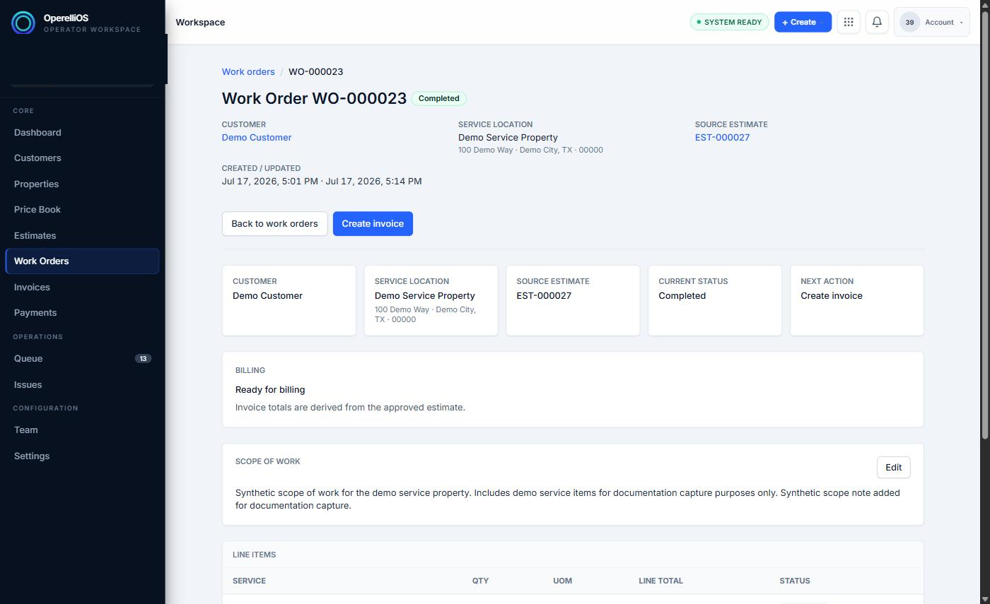
Task: Click the Work orders breadcrumb link
Action: pos(248,71)
